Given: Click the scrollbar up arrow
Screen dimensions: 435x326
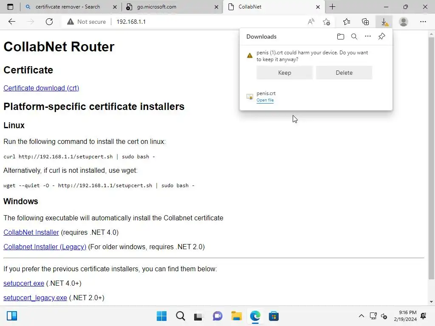Looking at the screenshot, I should point(431,34).
